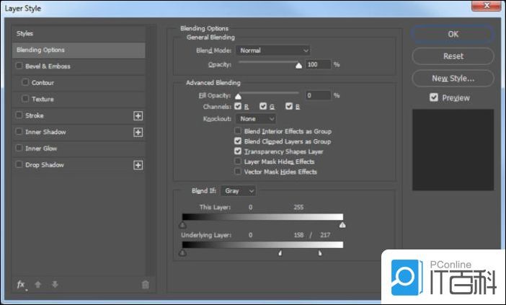Click the Opacity value field
Image resolution: width=506 pixels, height=305 pixels.
(318, 64)
